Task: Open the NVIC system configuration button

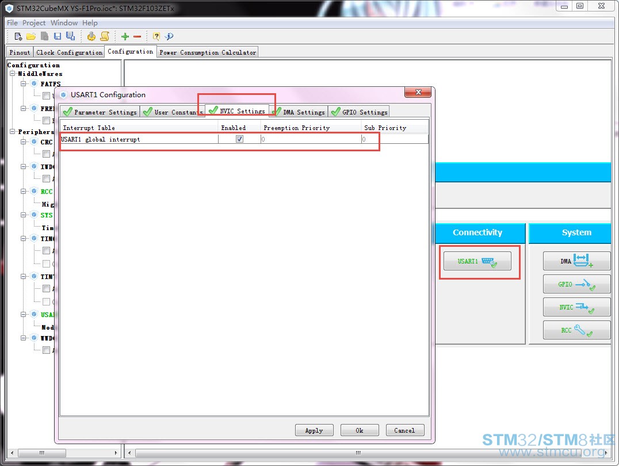Action: pyautogui.click(x=576, y=307)
